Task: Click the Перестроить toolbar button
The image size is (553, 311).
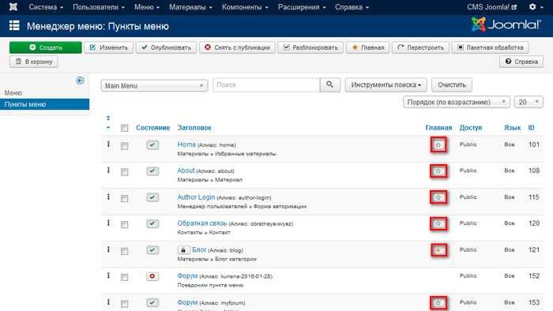Action: coord(420,47)
